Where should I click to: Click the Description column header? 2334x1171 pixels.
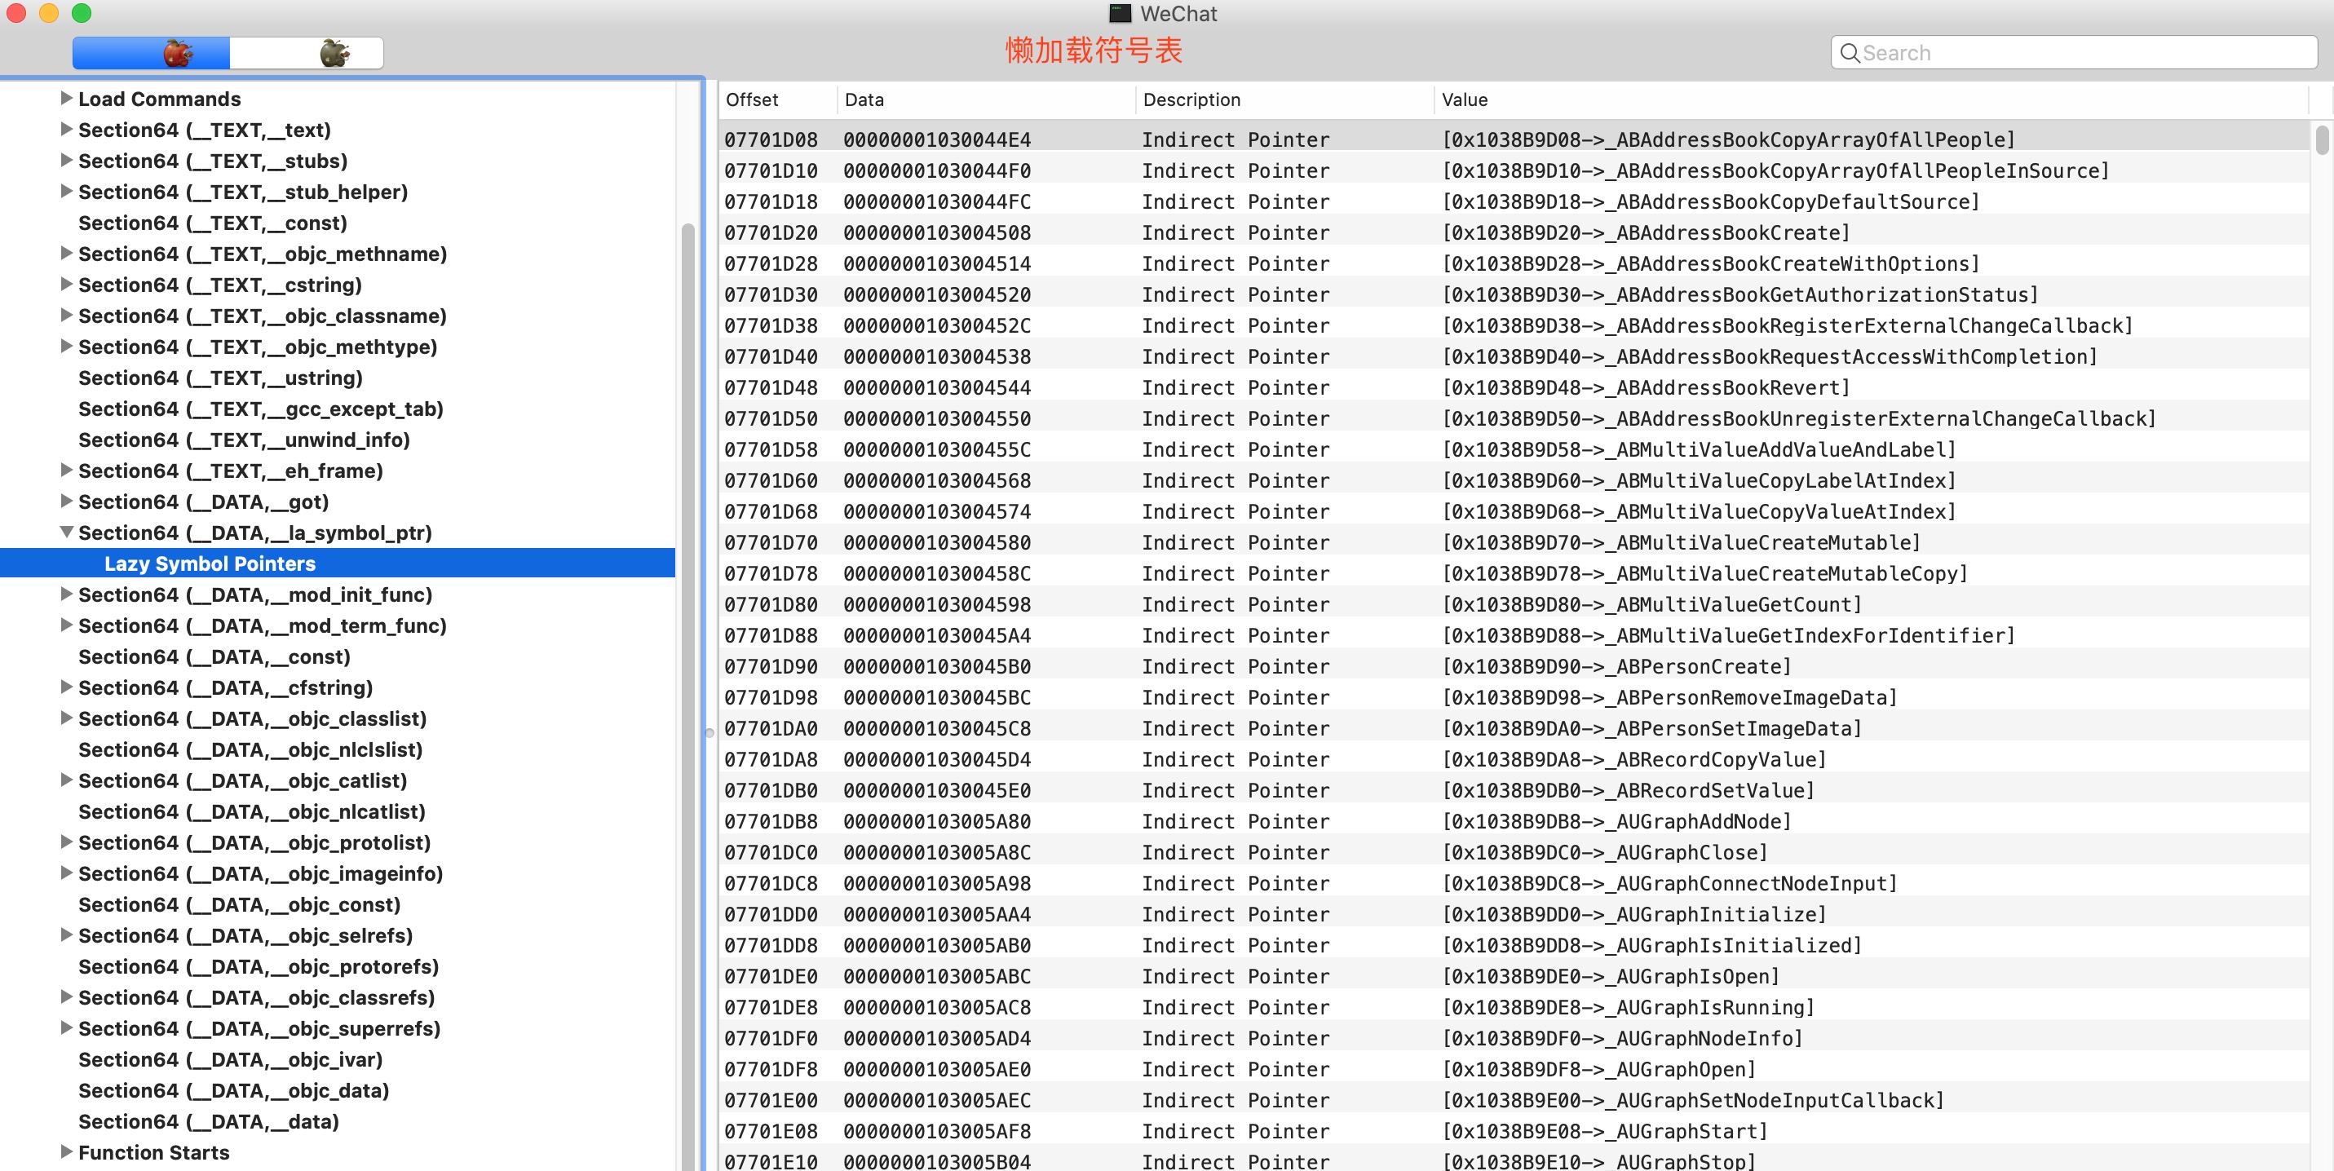pyautogui.click(x=1284, y=99)
